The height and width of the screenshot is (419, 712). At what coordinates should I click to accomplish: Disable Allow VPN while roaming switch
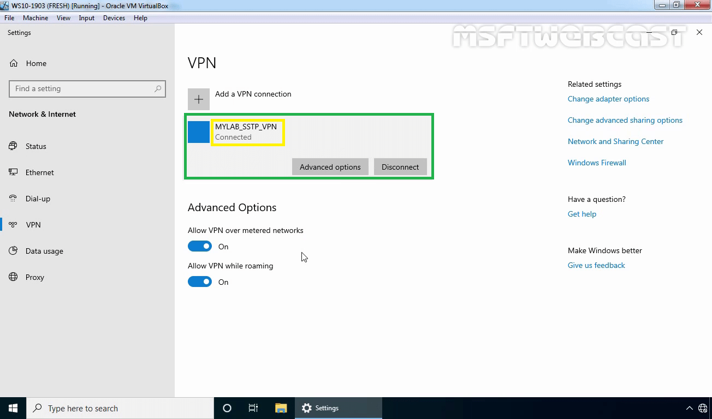point(200,282)
